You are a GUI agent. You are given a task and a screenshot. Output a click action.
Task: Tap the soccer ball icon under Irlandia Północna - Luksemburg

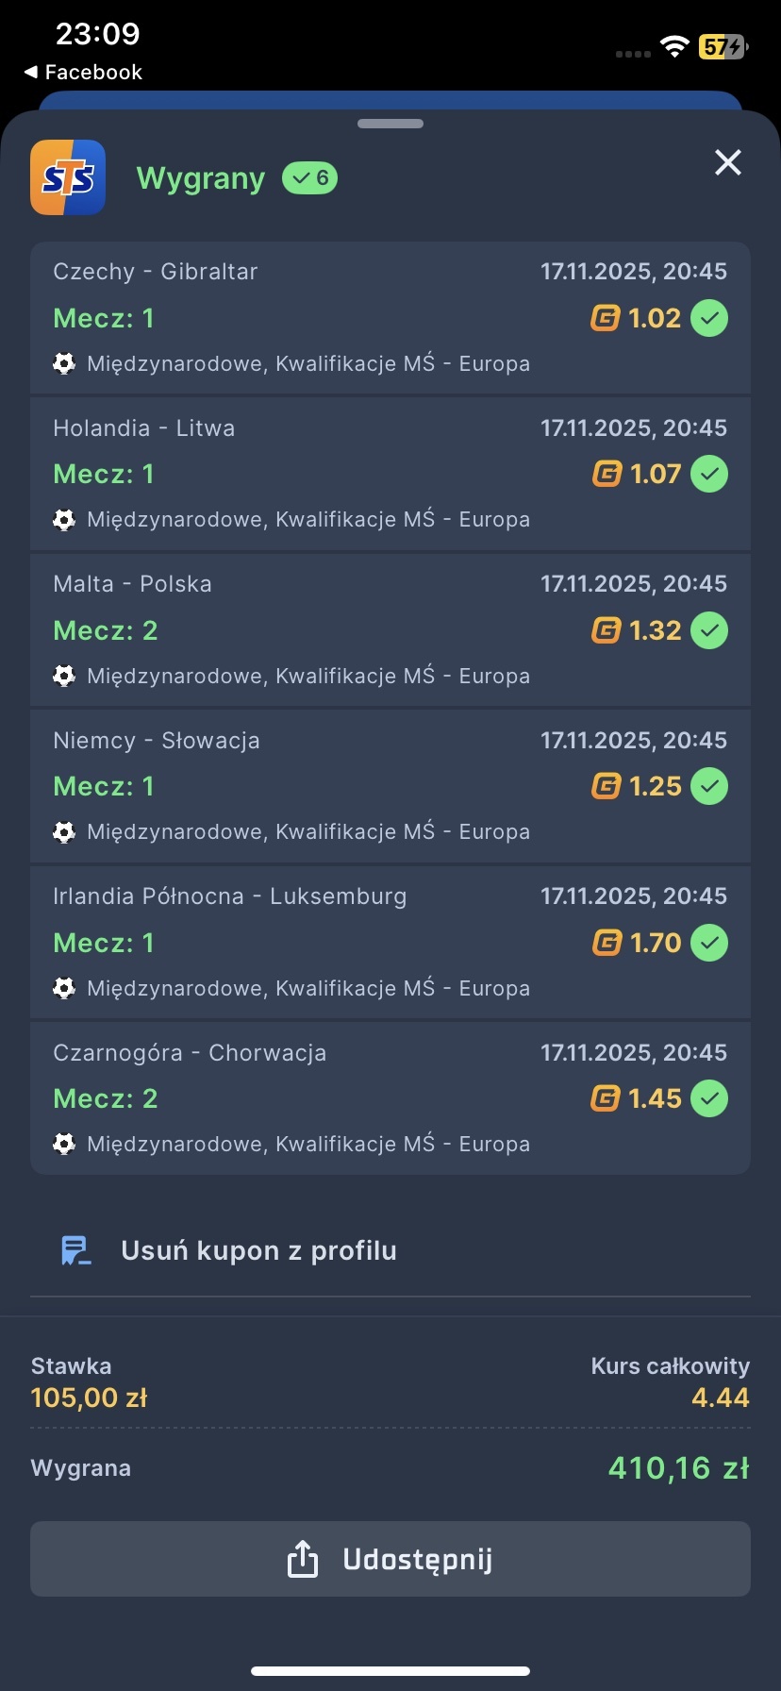[x=64, y=988]
